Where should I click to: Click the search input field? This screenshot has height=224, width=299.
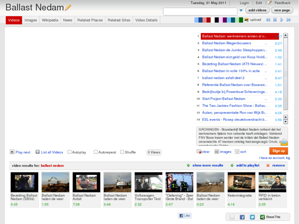[x=200, y=12]
